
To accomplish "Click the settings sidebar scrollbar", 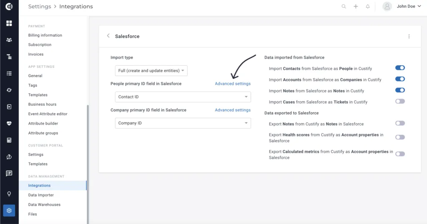I will click(88, 164).
